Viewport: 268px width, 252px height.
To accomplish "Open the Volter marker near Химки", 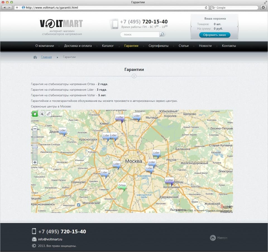I will [120, 118].
